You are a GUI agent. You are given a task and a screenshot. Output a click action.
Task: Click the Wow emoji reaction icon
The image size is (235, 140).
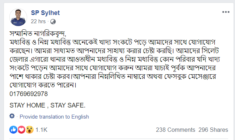(30, 130)
